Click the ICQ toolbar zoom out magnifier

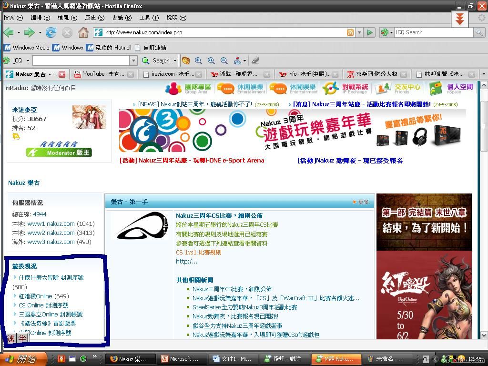224,61
